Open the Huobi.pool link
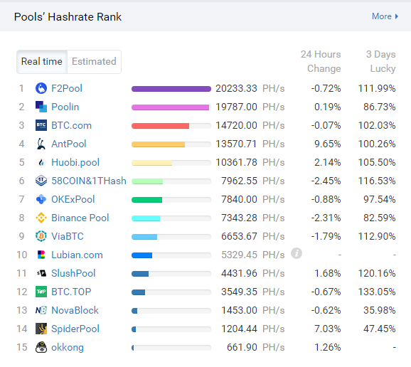This screenshot has width=411, height=367. (75, 162)
